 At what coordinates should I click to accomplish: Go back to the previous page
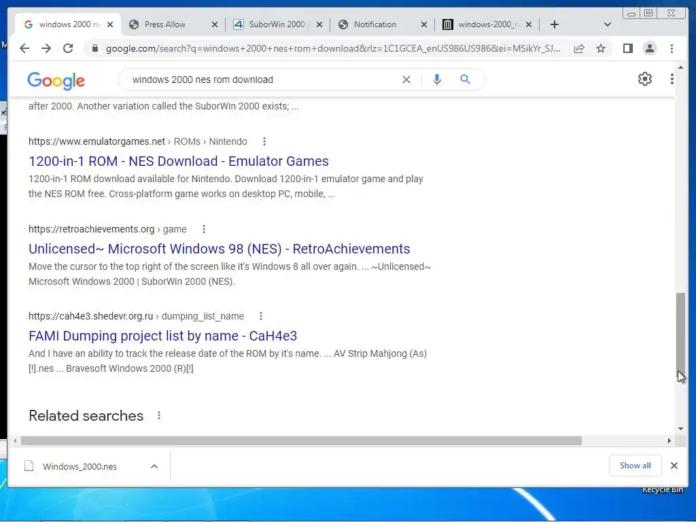24,48
